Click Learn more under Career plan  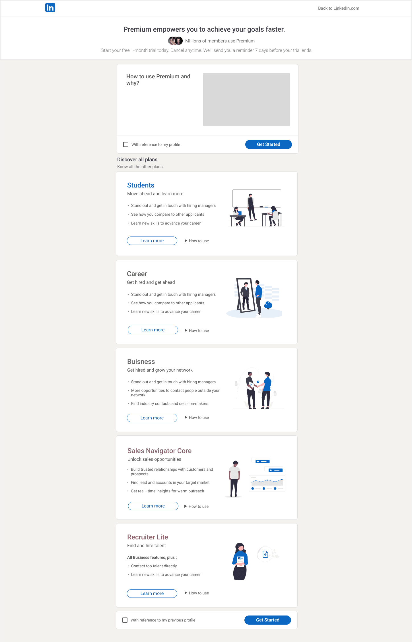pyautogui.click(x=153, y=330)
